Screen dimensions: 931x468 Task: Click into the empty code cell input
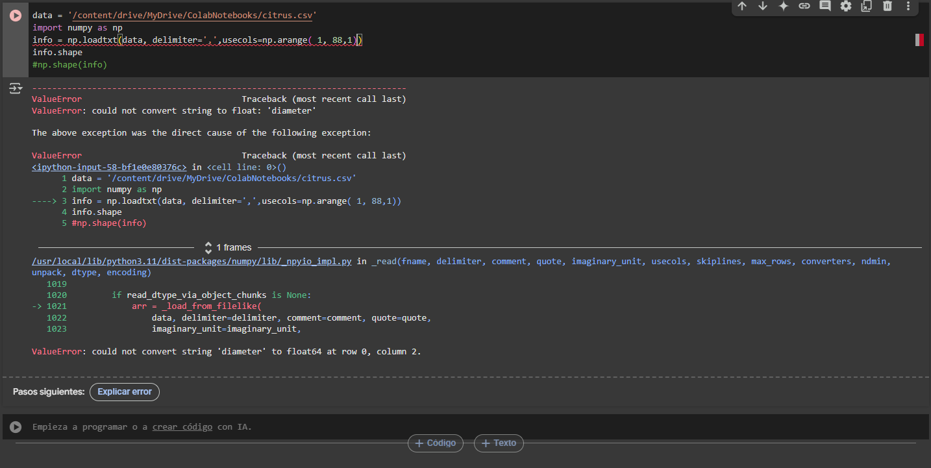coord(479,426)
